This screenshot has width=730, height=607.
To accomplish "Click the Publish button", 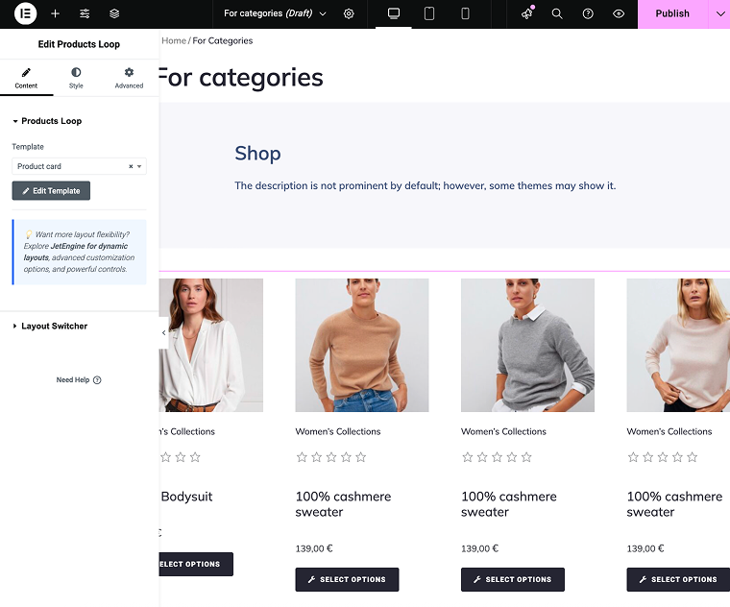I will 672,14.
